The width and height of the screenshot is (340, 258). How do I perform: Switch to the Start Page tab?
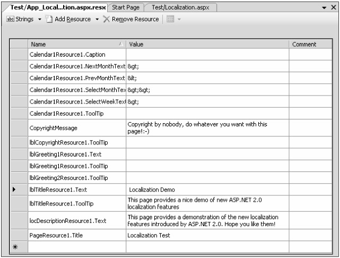(125, 6)
